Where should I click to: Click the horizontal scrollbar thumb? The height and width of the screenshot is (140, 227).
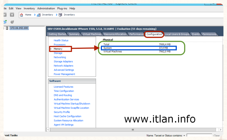click(133, 130)
